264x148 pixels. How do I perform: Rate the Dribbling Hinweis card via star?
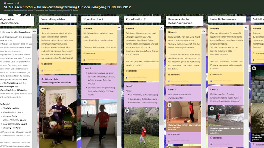tap(253, 53)
